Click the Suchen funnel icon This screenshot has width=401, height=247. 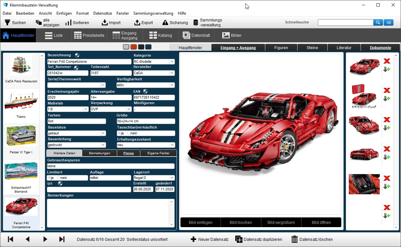pos(7,22)
